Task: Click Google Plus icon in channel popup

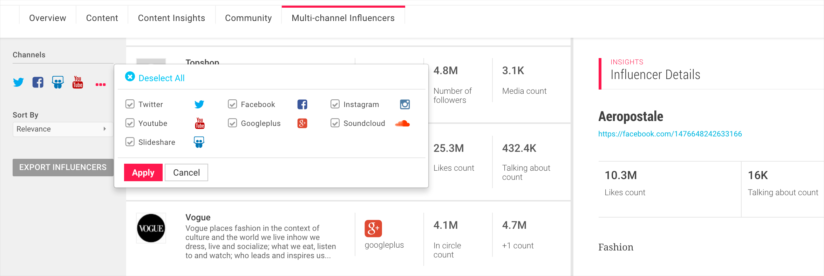Action: 302,123
